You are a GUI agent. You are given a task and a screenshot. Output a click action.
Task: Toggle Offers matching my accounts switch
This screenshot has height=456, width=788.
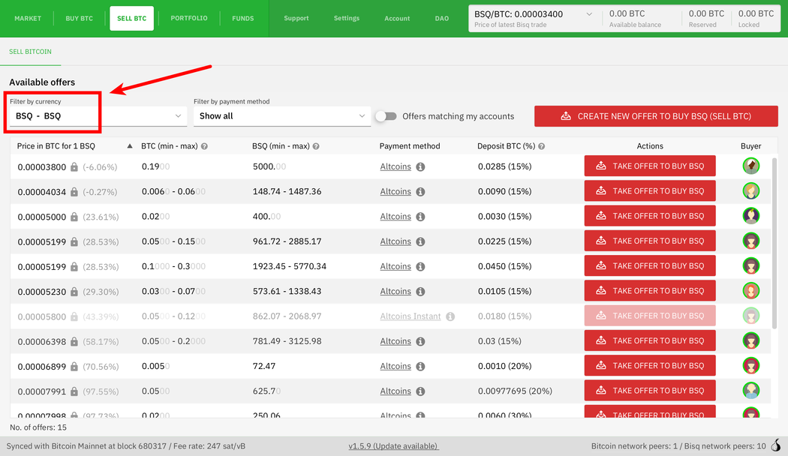pos(386,116)
